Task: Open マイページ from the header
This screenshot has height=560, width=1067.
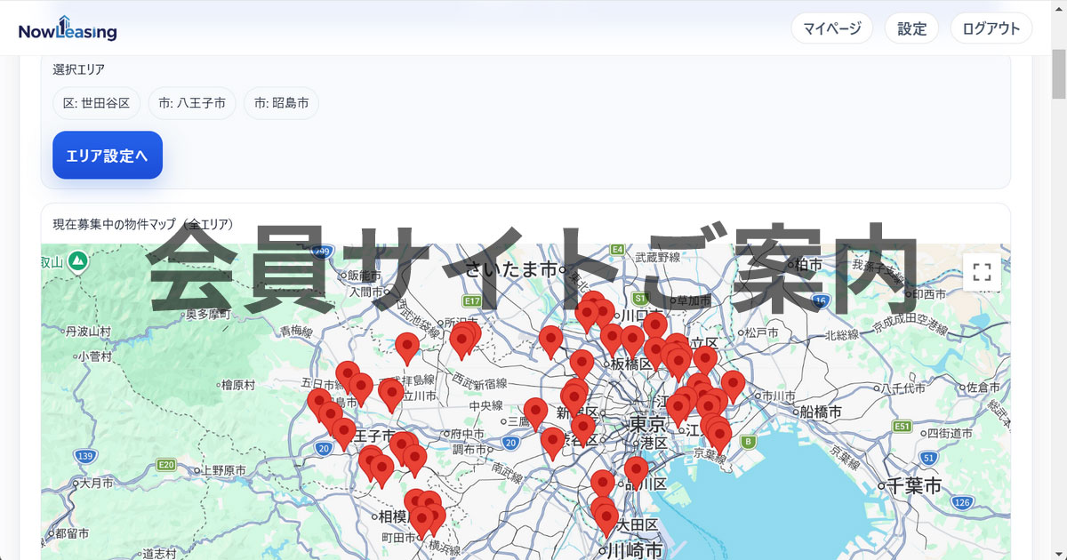Action: pyautogui.click(x=831, y=28)
